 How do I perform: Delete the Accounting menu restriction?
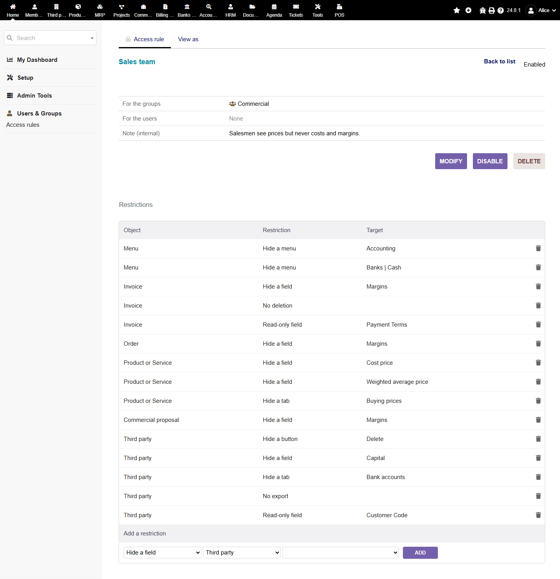[x=538, y=248]
